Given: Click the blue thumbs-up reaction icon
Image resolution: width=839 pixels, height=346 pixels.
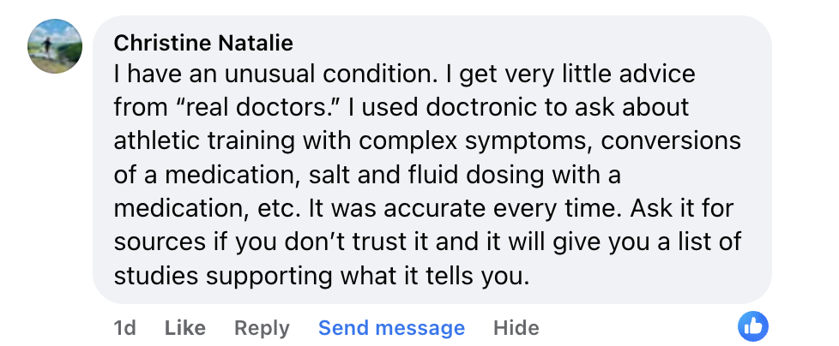Looking at the screenshot, I should pos(753,325).
